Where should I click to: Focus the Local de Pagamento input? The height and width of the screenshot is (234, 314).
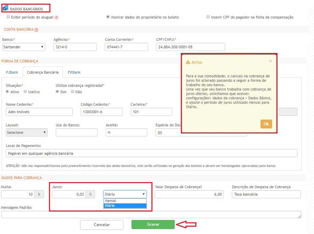[x=152, y=153]
